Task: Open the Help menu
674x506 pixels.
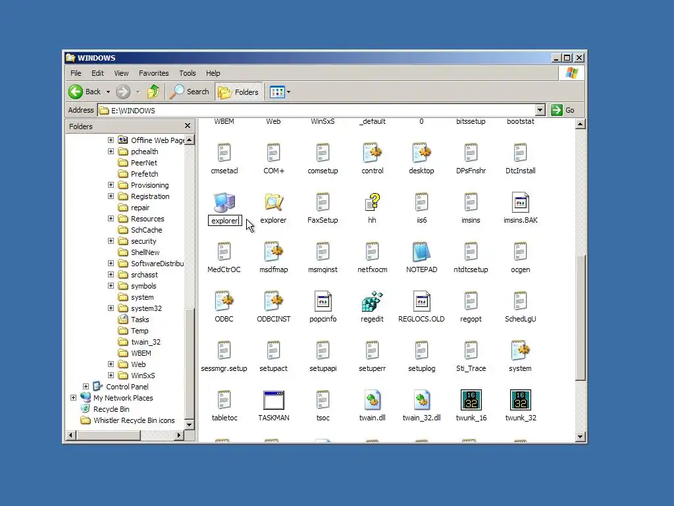Action: click(x=213, y=73)
